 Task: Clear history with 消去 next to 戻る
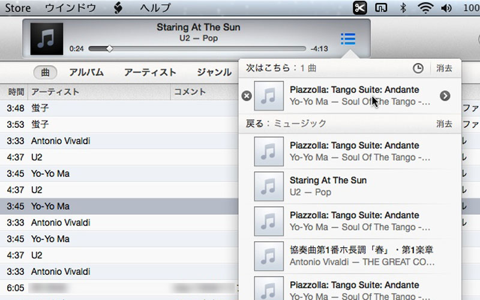click(x=444, y=124)
